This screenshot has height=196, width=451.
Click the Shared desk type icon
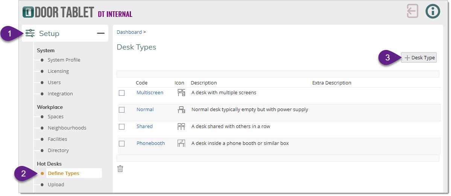[181, 127]
